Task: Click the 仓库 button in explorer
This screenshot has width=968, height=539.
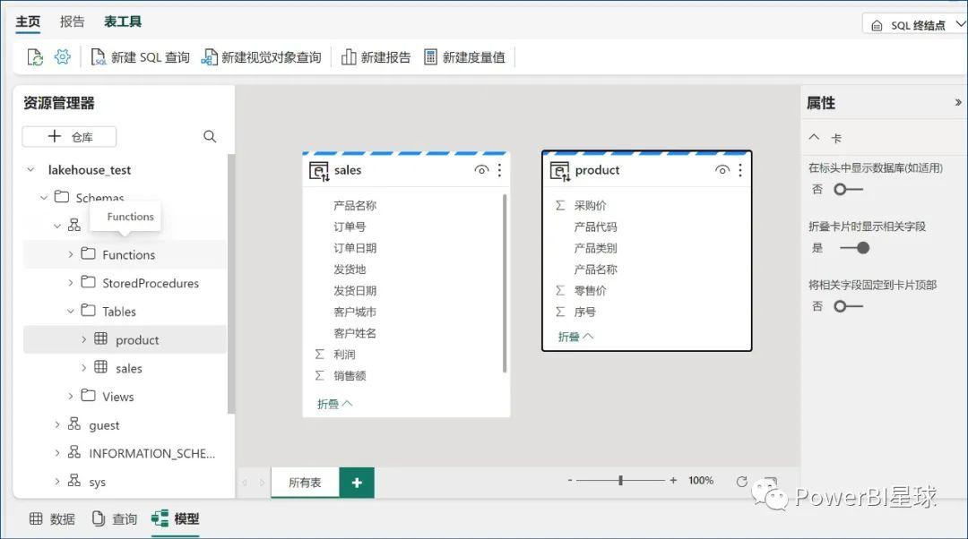Action: pyautogui.click(x=69, y=136)
